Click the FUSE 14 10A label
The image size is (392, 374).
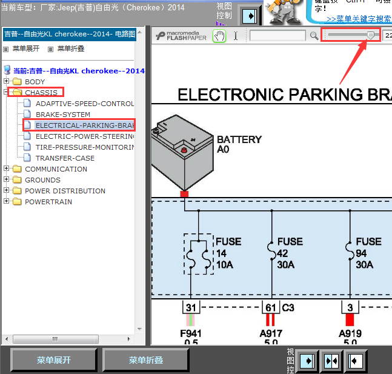click(228, 253)
